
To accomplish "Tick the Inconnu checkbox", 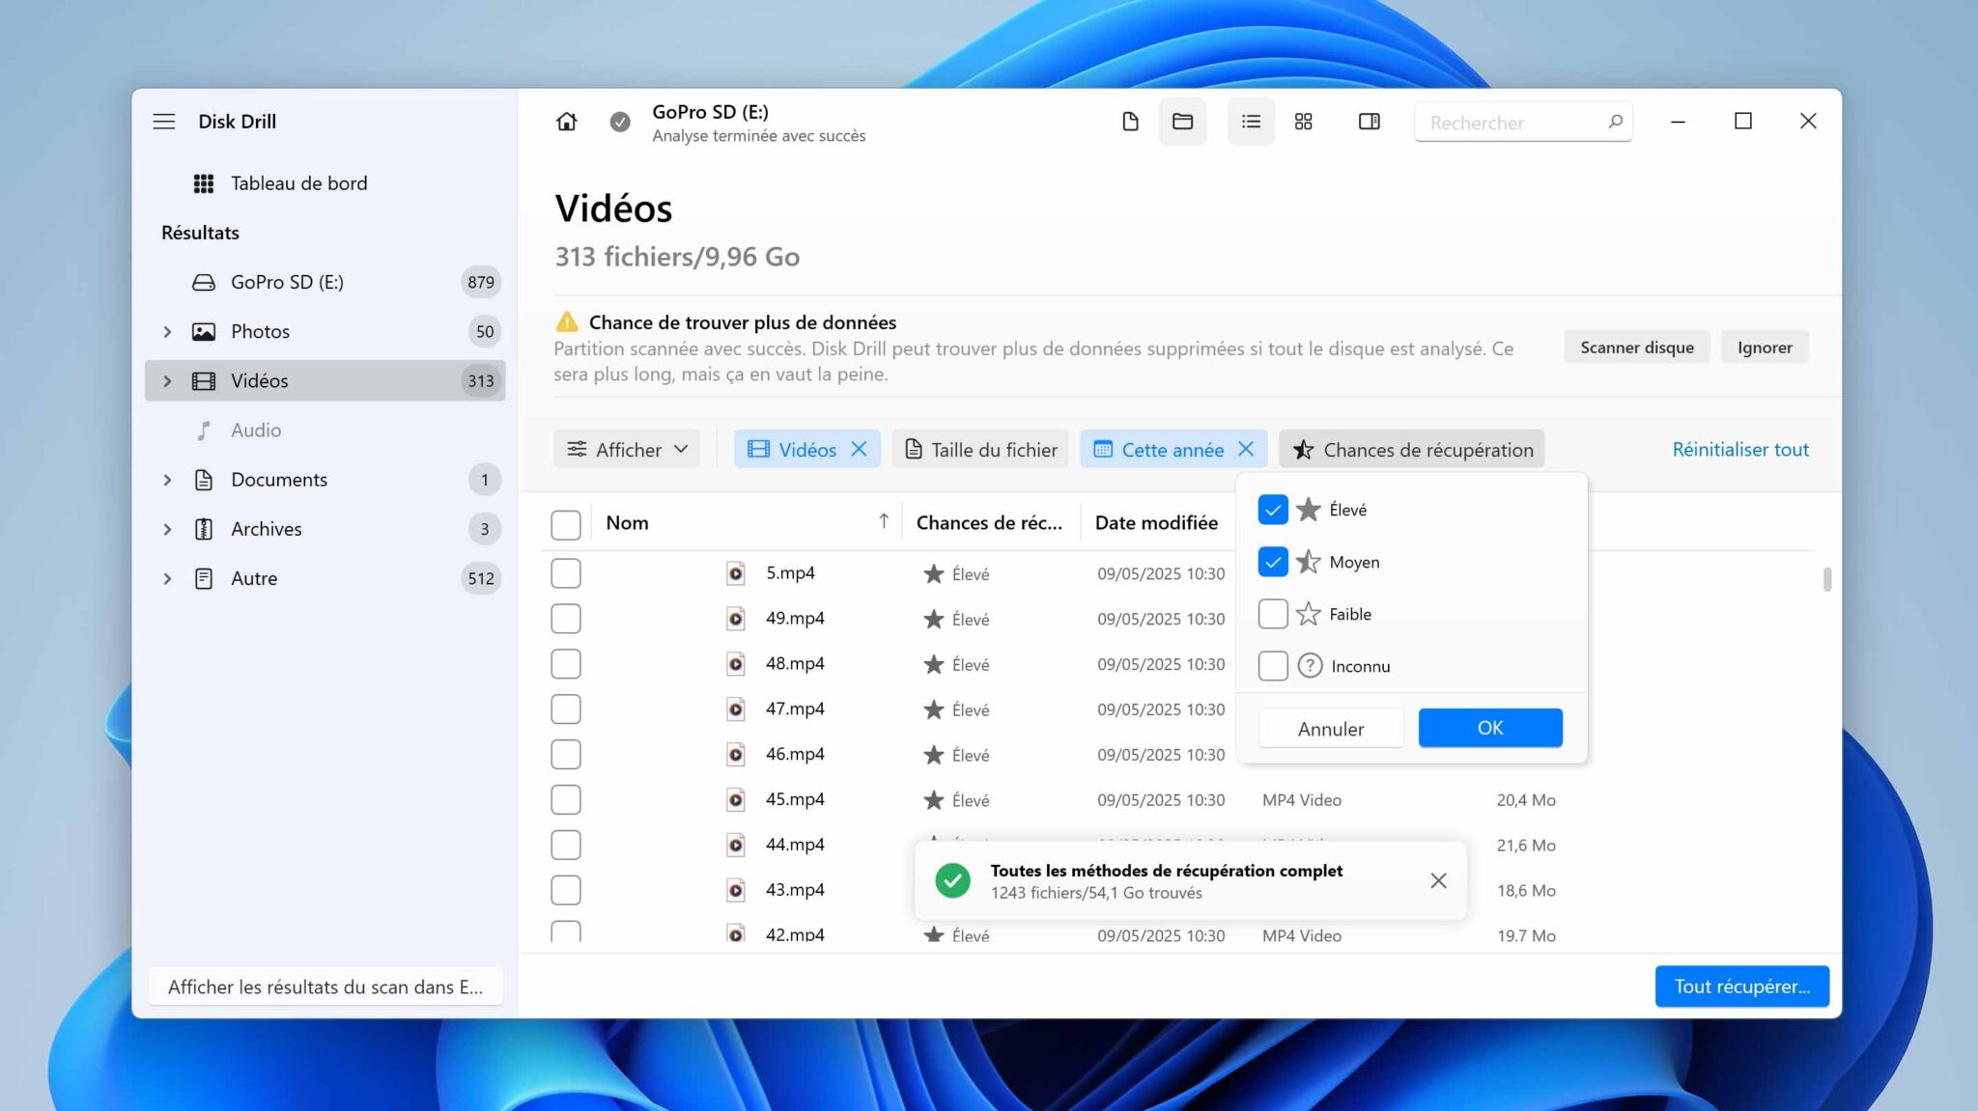I will click(1273, 666).
